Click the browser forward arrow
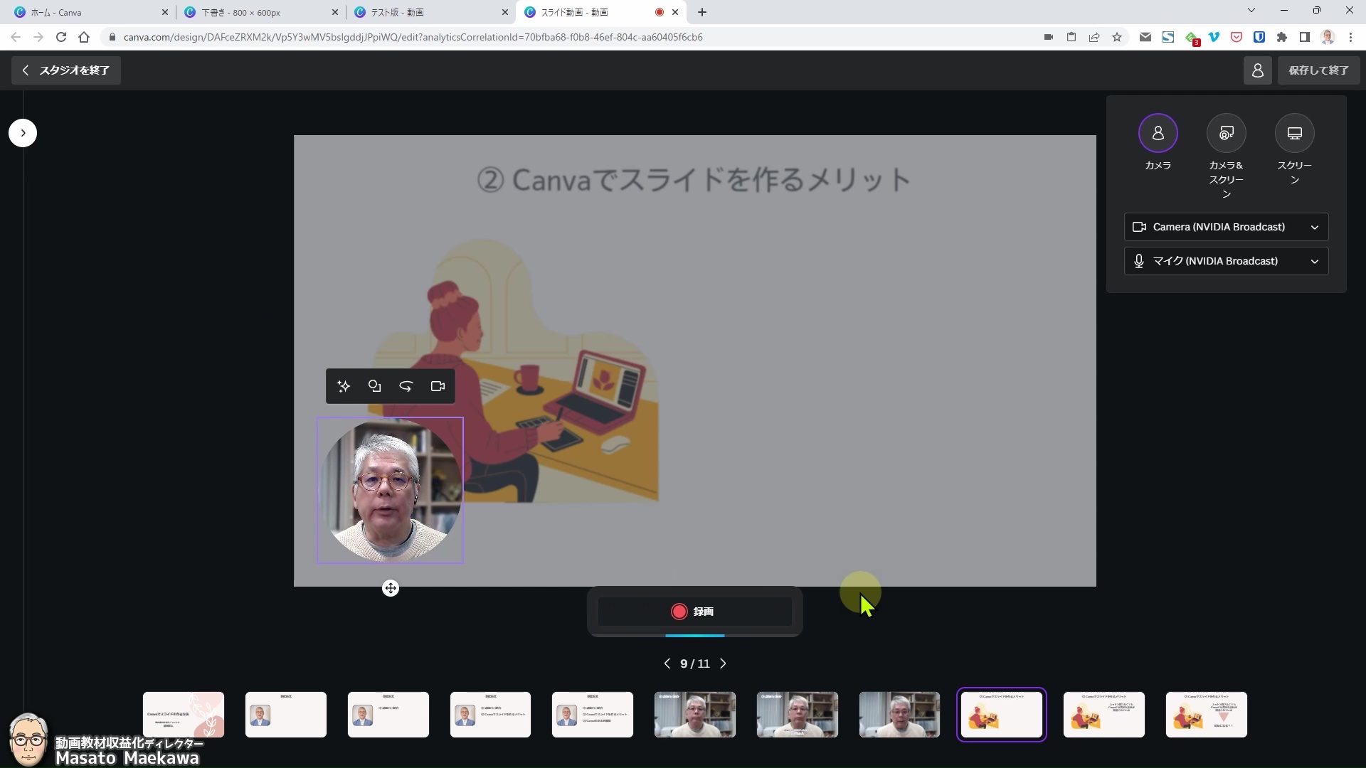1366x768 pixels. (x=38, y=37)
